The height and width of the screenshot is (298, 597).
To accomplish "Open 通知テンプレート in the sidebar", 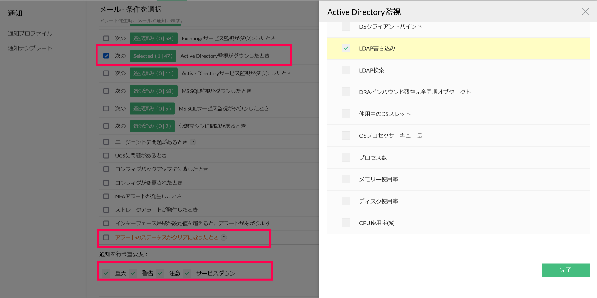I will click(x=30, y=48).
